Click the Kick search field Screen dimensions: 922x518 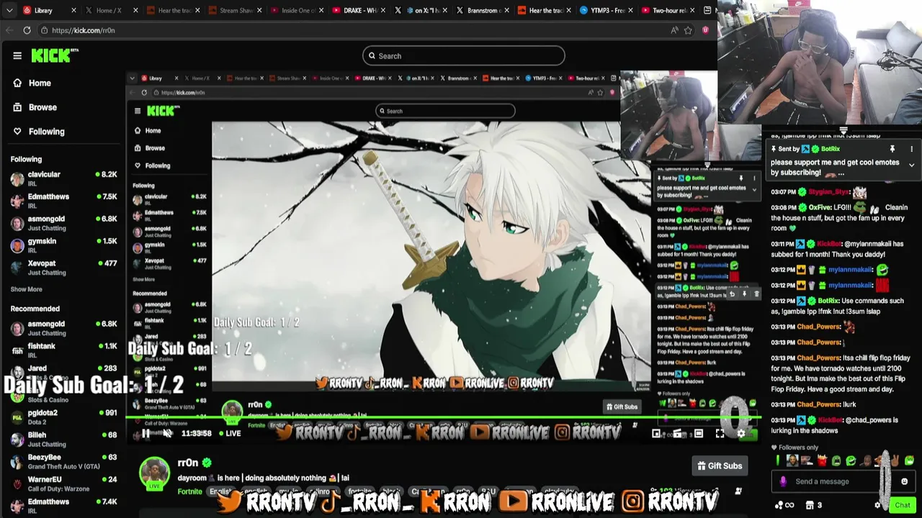pyautogui.click(x=464, y=55)
